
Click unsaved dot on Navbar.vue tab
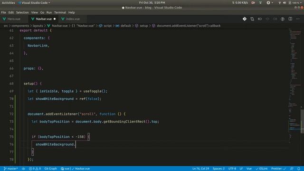pos(55,19)
